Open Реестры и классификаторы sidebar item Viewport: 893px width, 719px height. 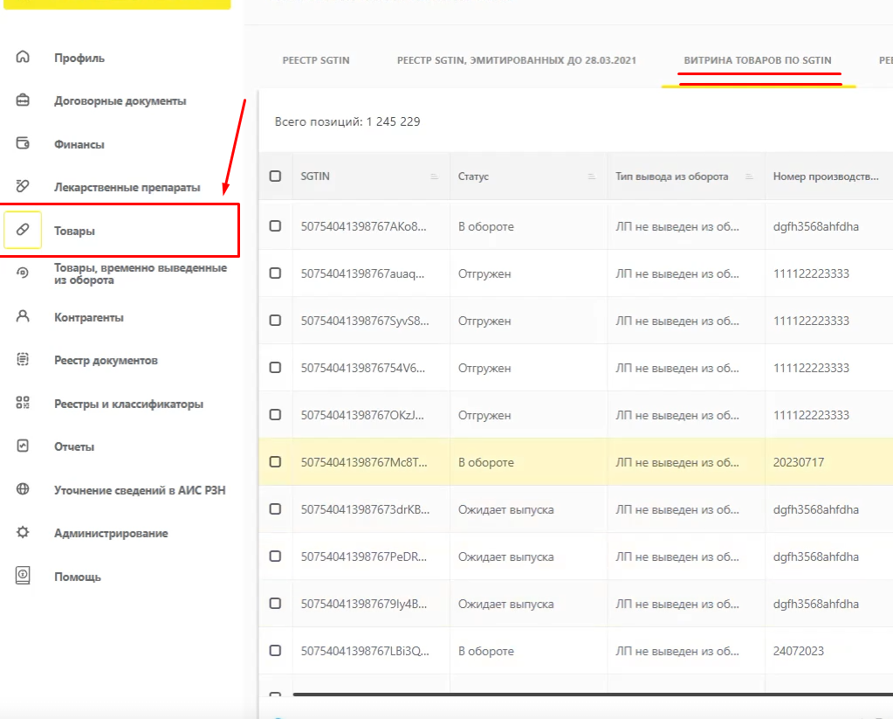tap(128, 404)
